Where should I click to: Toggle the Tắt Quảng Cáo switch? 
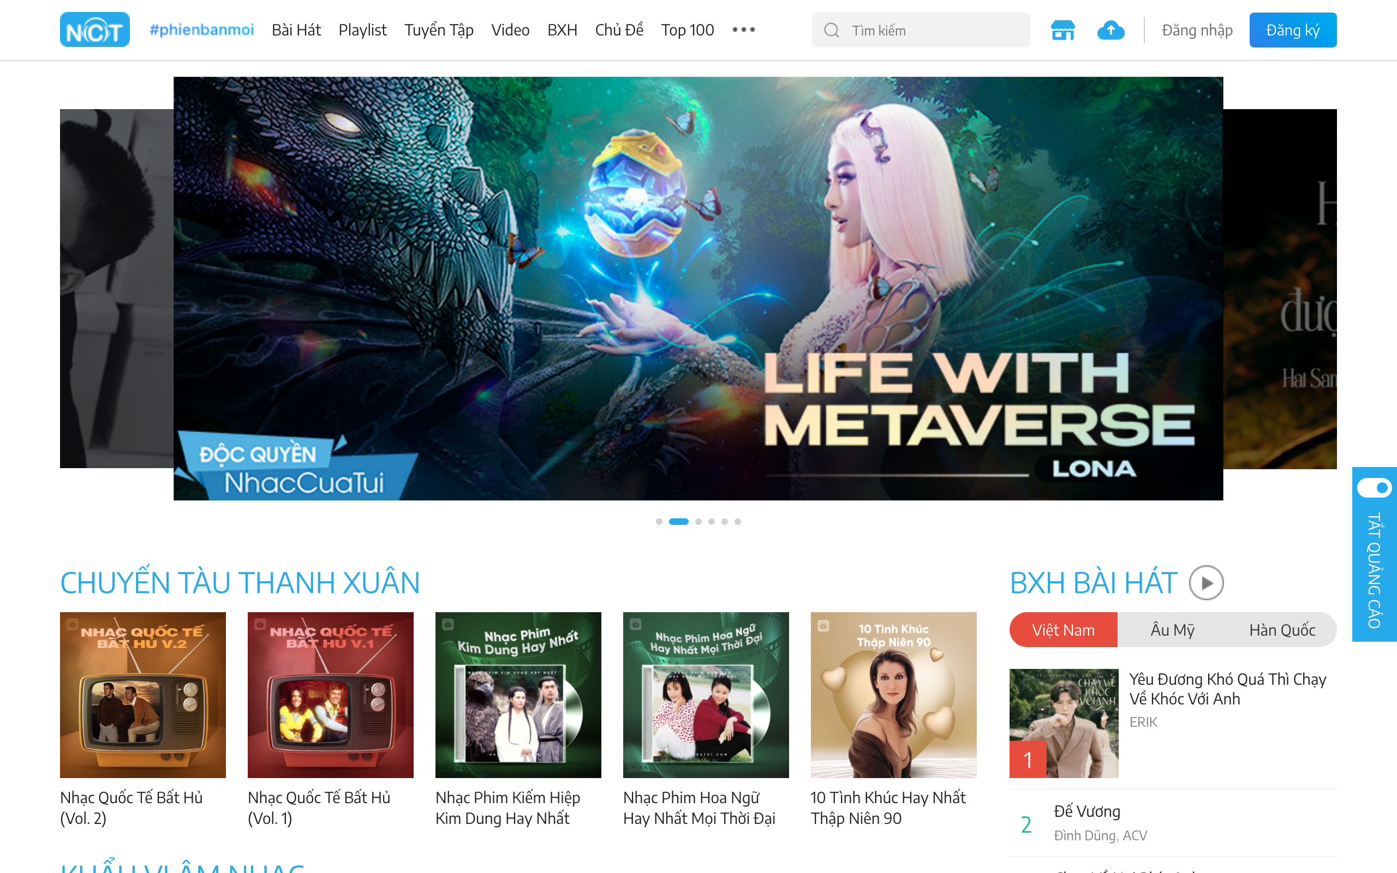coord(1375,488)
